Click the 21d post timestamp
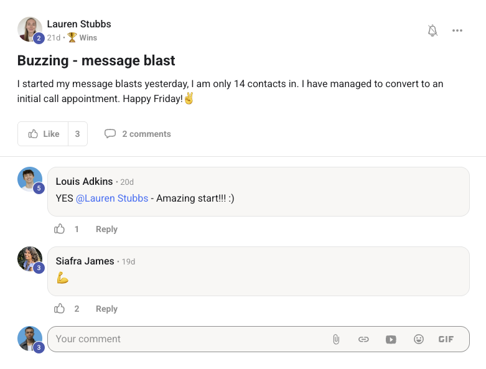The image size is (486, 369). [54, 37]
